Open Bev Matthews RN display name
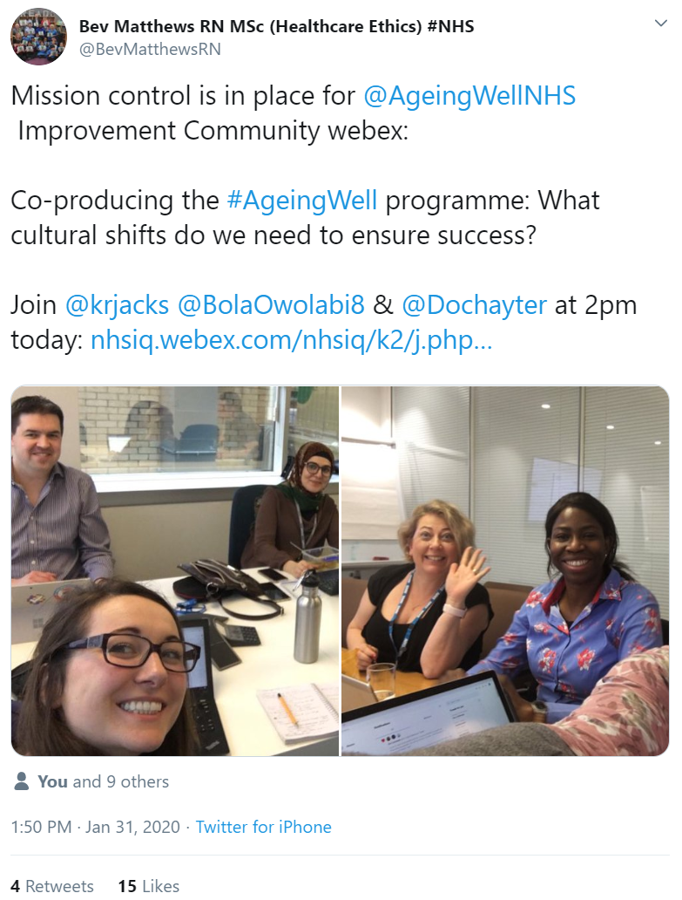The width and height of the screenshot is (682, 900). [277, 26]
